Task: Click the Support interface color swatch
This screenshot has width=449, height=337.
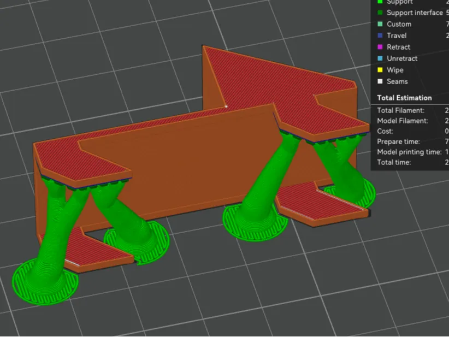Action: coord(380,13)
